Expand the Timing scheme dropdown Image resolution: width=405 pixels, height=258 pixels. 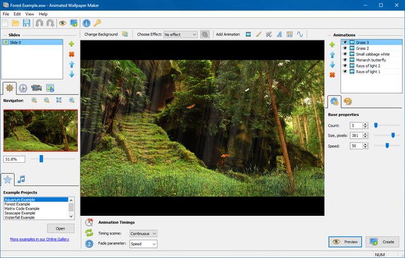(143, 233)
